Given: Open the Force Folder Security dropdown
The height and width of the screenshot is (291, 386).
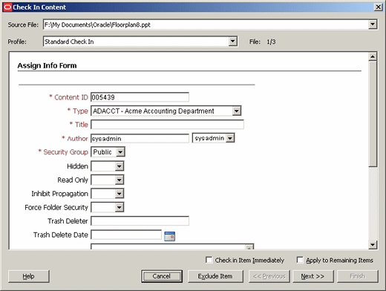Looking at the screenshot, I should 120,207.
